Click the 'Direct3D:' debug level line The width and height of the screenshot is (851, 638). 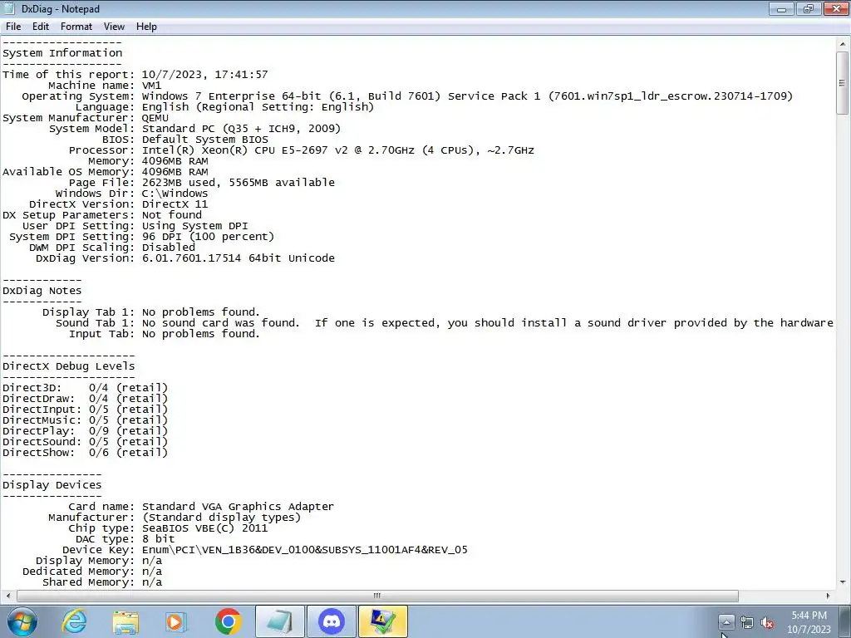[x=86, y=387]
